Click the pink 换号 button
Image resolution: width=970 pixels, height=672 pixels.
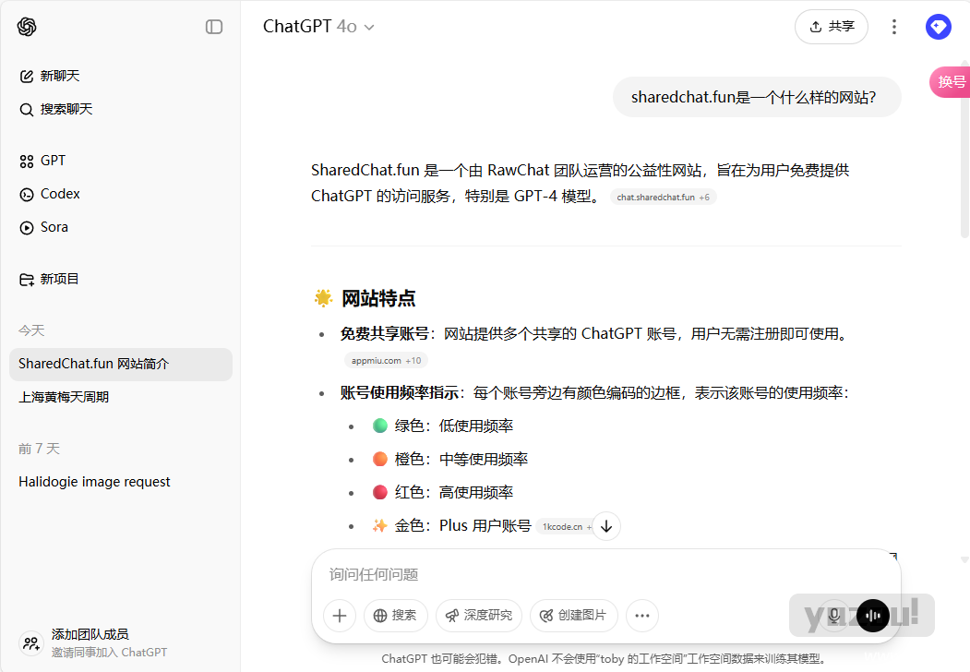coord(951,81)
